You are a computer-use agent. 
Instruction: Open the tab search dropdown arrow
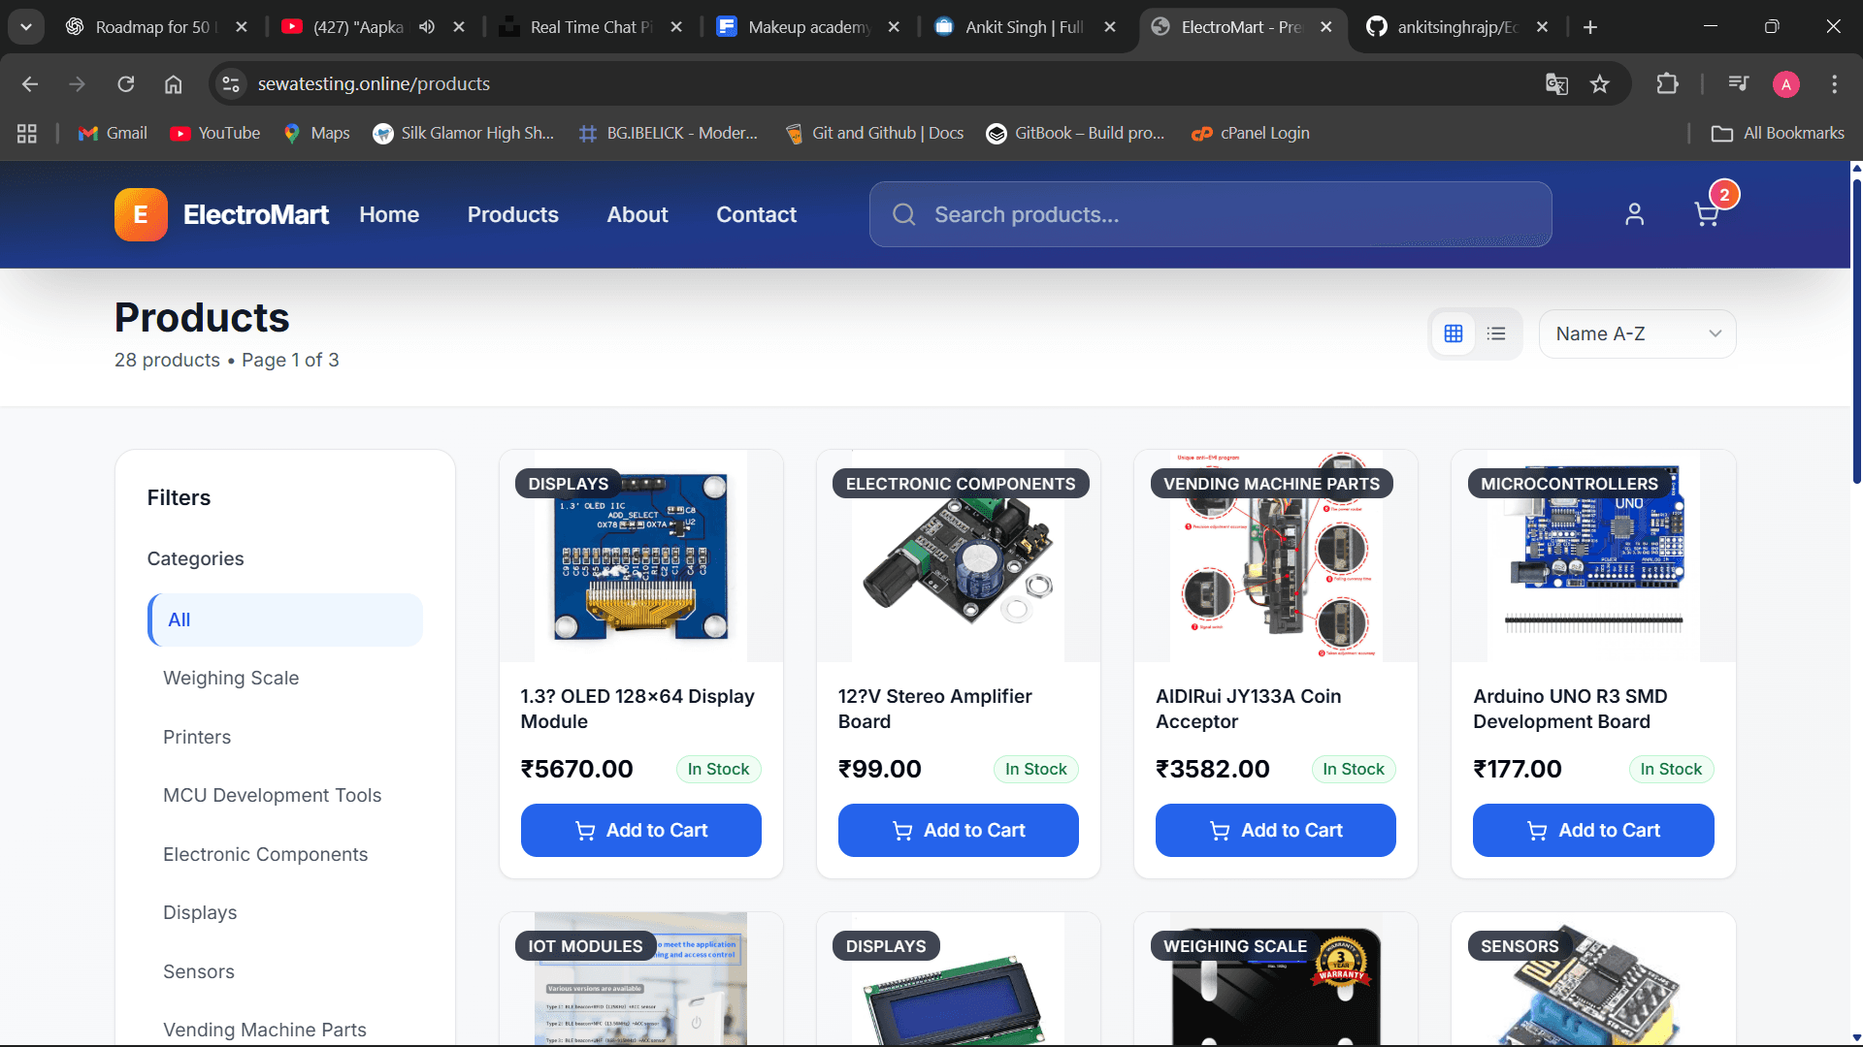[x=26, y=27]
